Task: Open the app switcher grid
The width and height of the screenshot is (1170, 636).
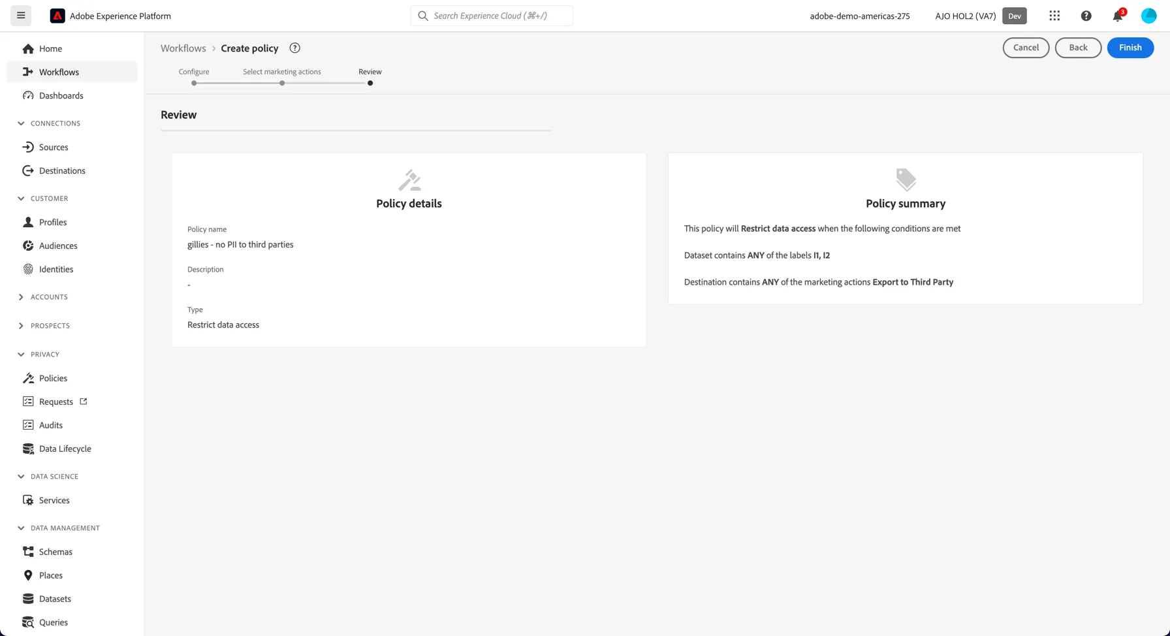Action: pyautogui.click(x=1054, y=16)
